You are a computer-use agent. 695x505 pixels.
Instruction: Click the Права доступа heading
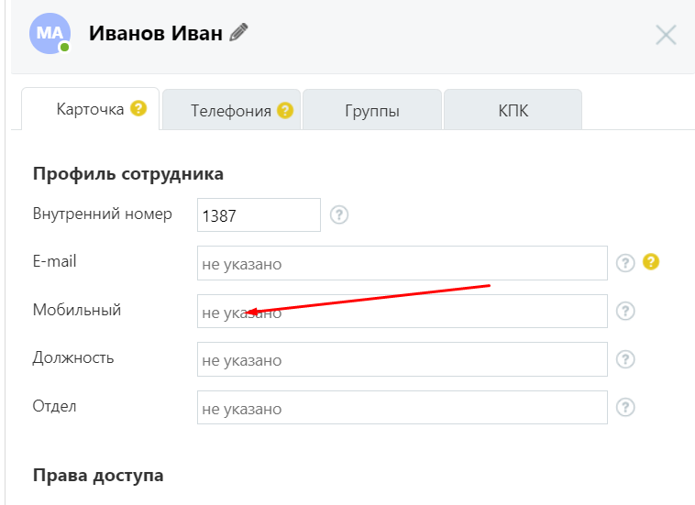pyautogui.click(x=98, y=476)
